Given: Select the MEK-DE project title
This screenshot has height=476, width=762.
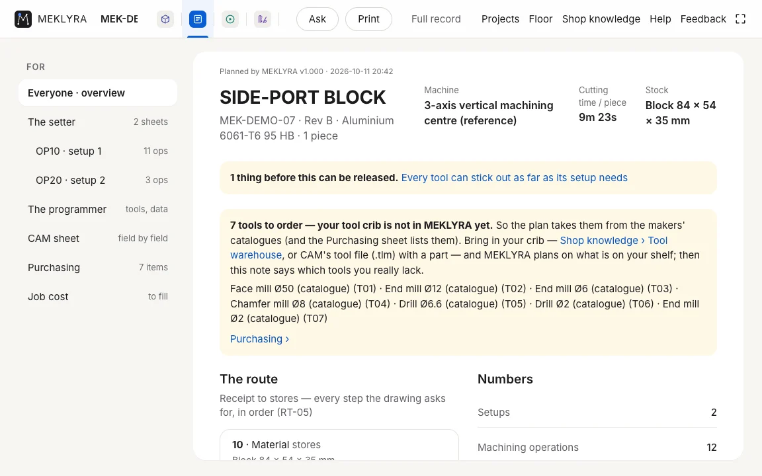Looking at the screenshot, I should 119,19.
